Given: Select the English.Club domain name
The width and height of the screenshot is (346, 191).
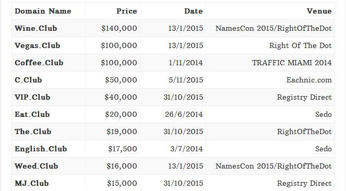Looking at the screenshot, I should [41, 149].
